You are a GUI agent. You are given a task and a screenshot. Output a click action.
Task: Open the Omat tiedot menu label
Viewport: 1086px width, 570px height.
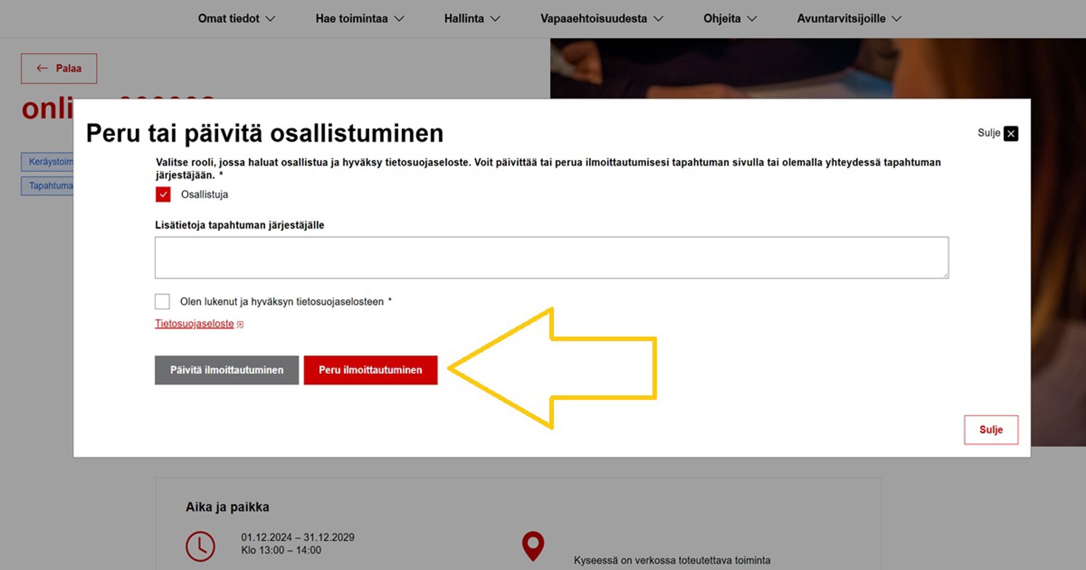point(229,19)
